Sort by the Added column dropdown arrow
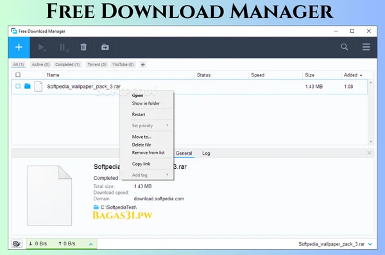 click(361, 75)
